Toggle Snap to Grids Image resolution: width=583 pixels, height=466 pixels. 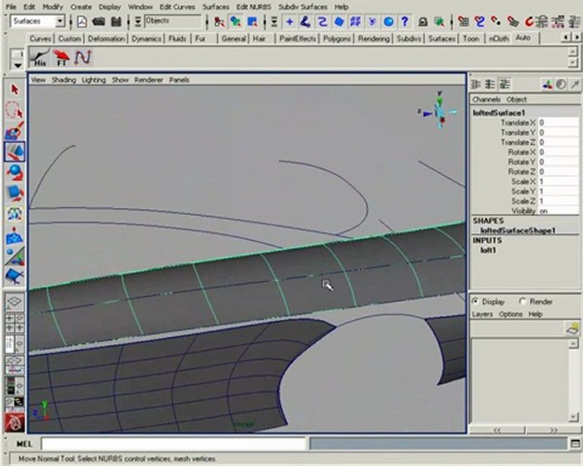[x=463, y=22]
